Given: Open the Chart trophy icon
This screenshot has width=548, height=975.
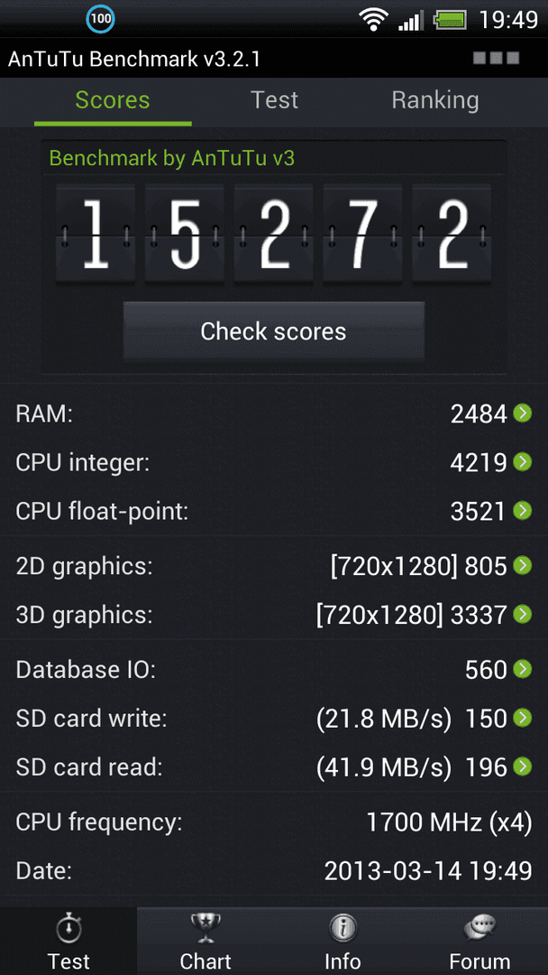Looking at the screenshot, I should point(205,929).
